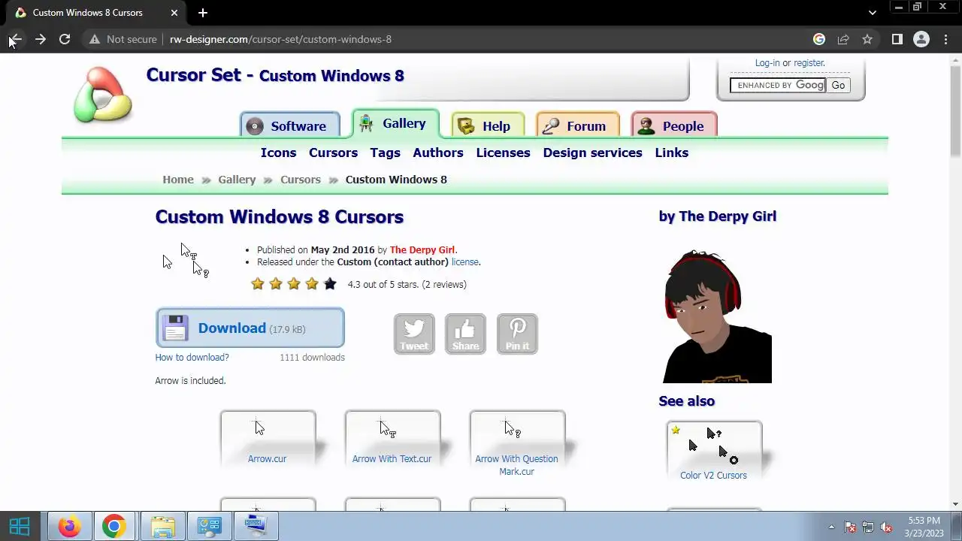Image resolution: width=962 pixels, height=541 pixels.
Task: Go to Home breadcrumb
Action: click(178, 180)
